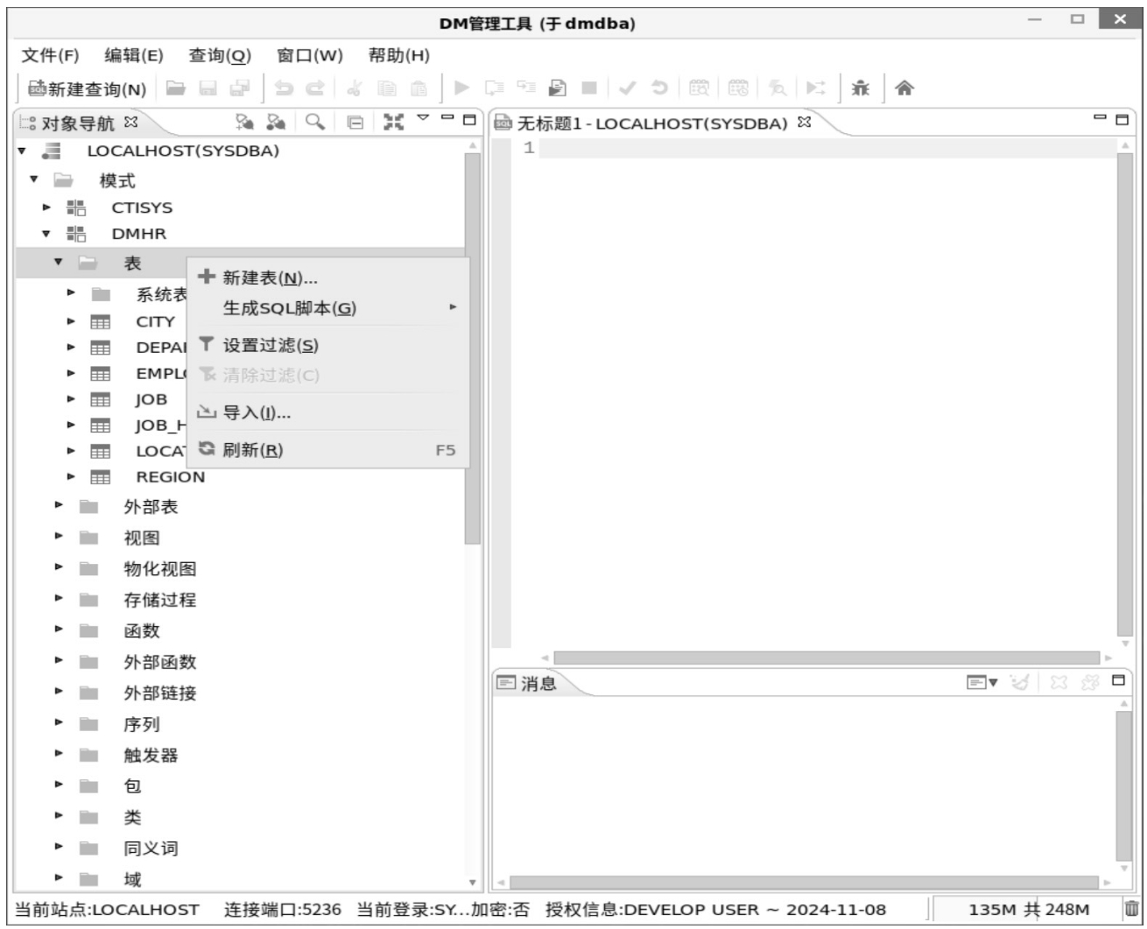Click the debug bug icon in toolbar
Image resolution: width=1147 pixels, height=929 pixels.
coord(861,88)
